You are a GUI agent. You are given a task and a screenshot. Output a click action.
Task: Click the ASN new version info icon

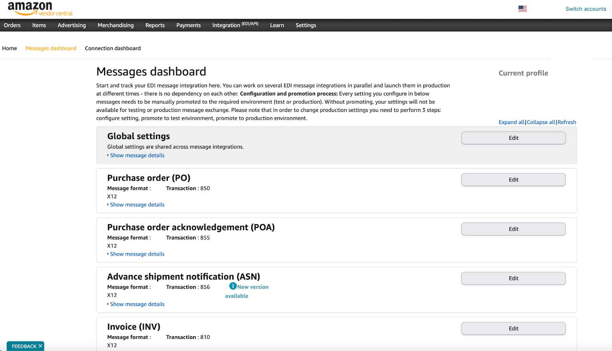pos(233,286)
